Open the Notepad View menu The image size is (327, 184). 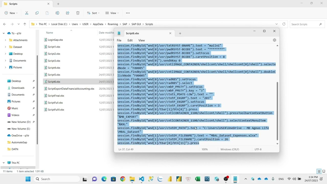142,40
